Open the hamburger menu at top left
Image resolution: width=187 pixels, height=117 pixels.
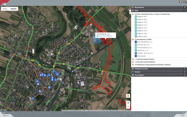pos(5,4)
